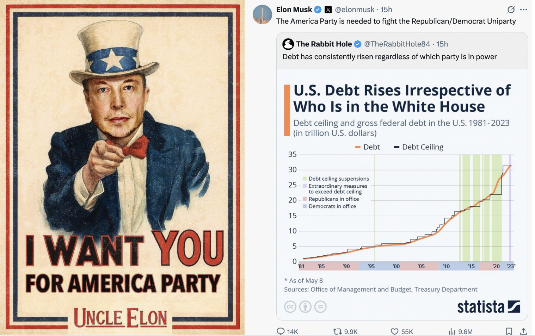Click the @elonmusk handle
The image size is (535, 336).
(x=355, y=10)
